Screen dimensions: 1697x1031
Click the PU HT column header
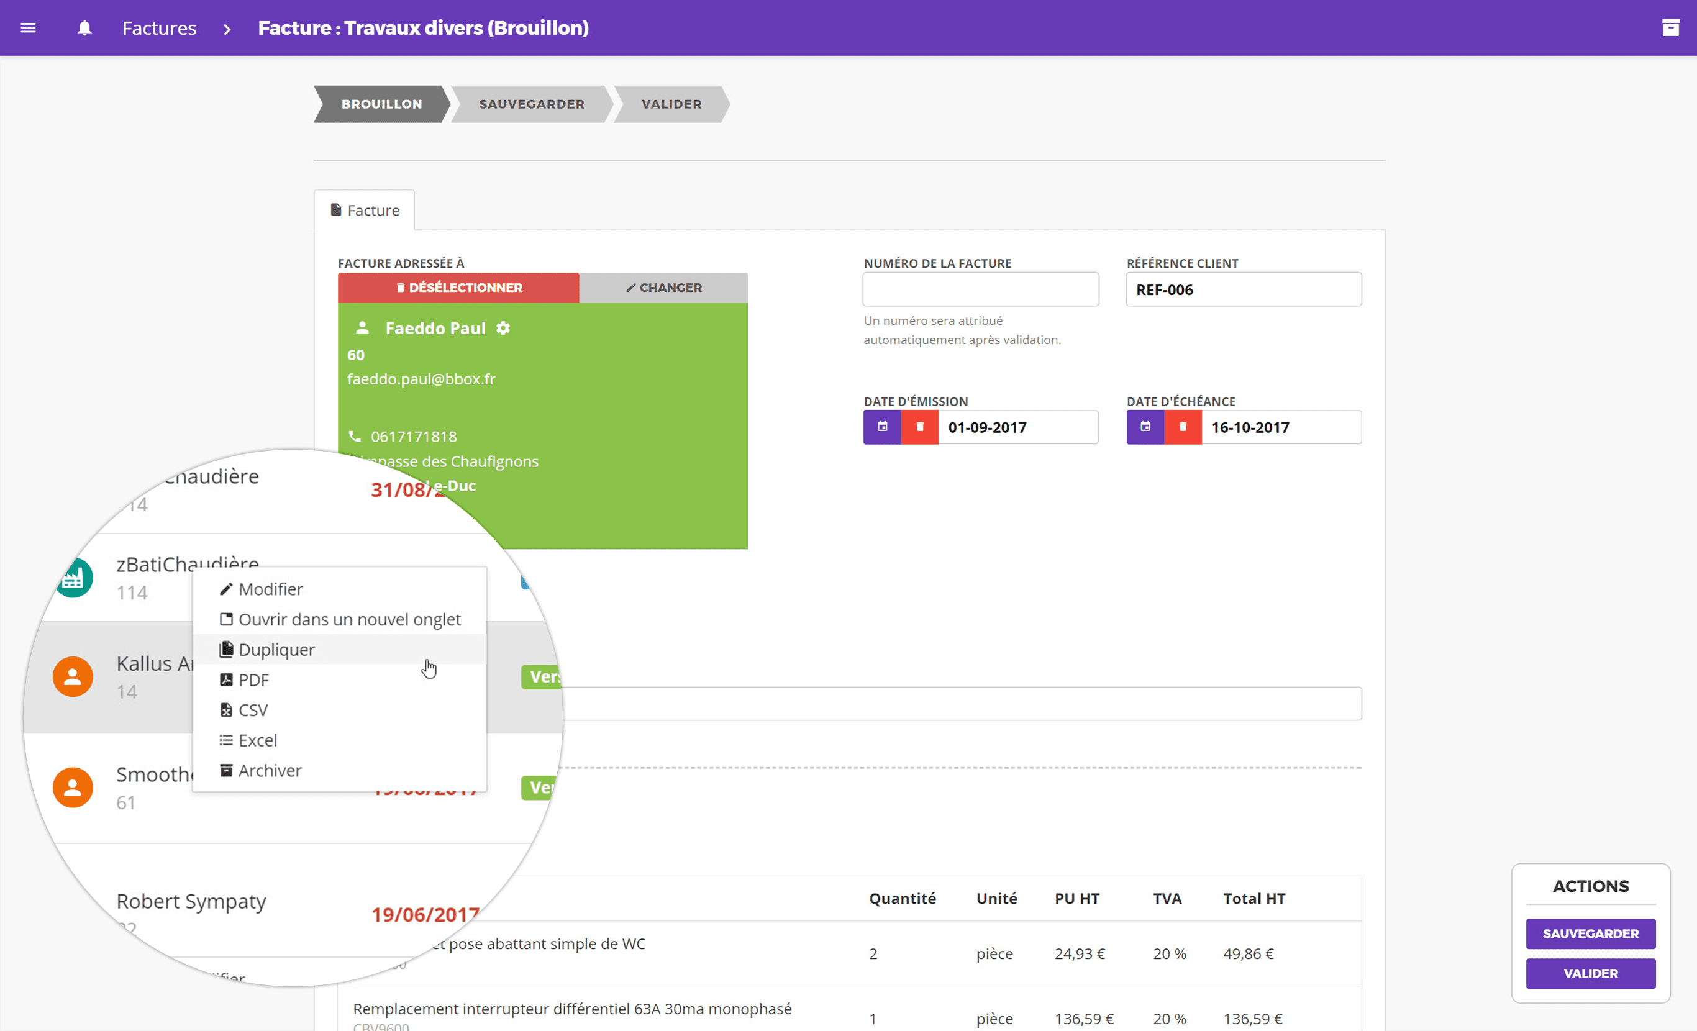[x=1077, y=898]
